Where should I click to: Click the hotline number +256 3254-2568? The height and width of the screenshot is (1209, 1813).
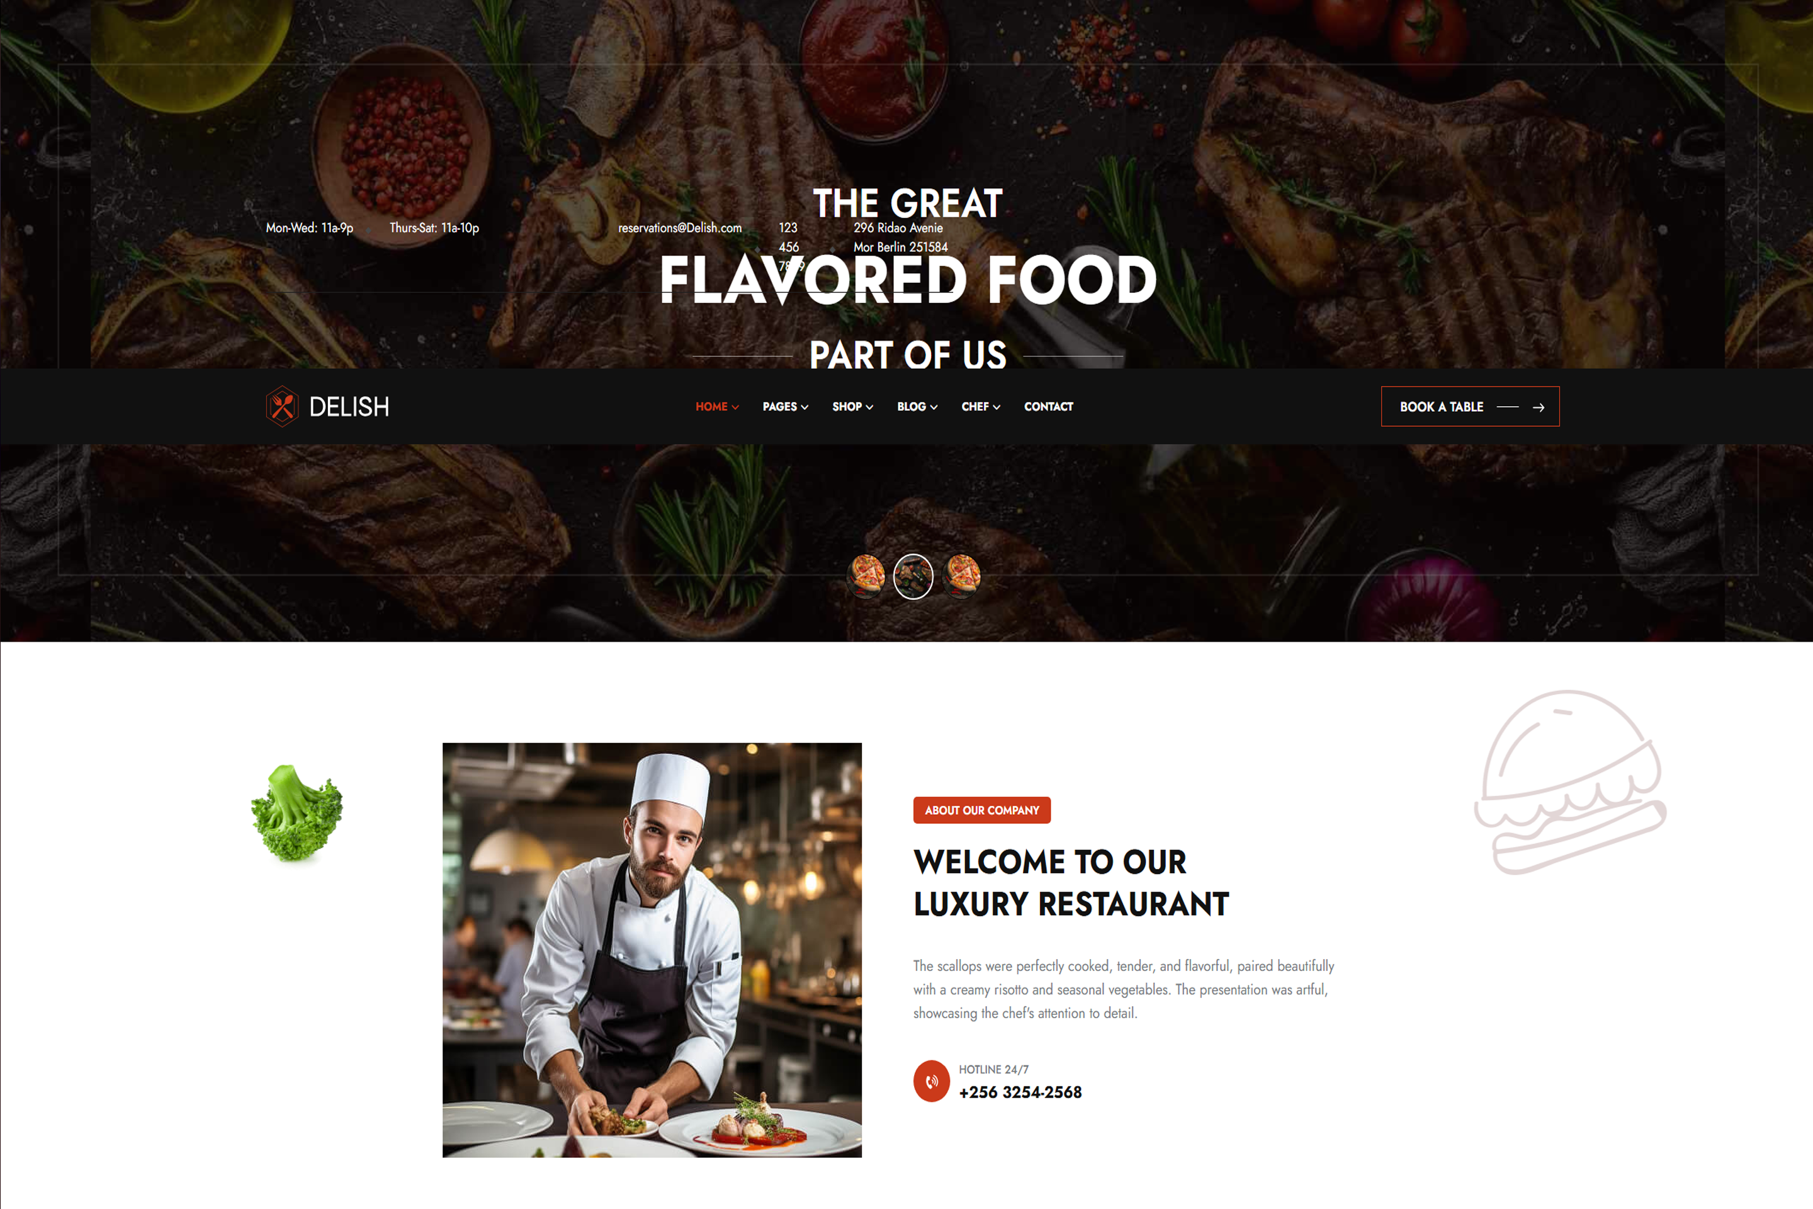tap(1020, 1092)
